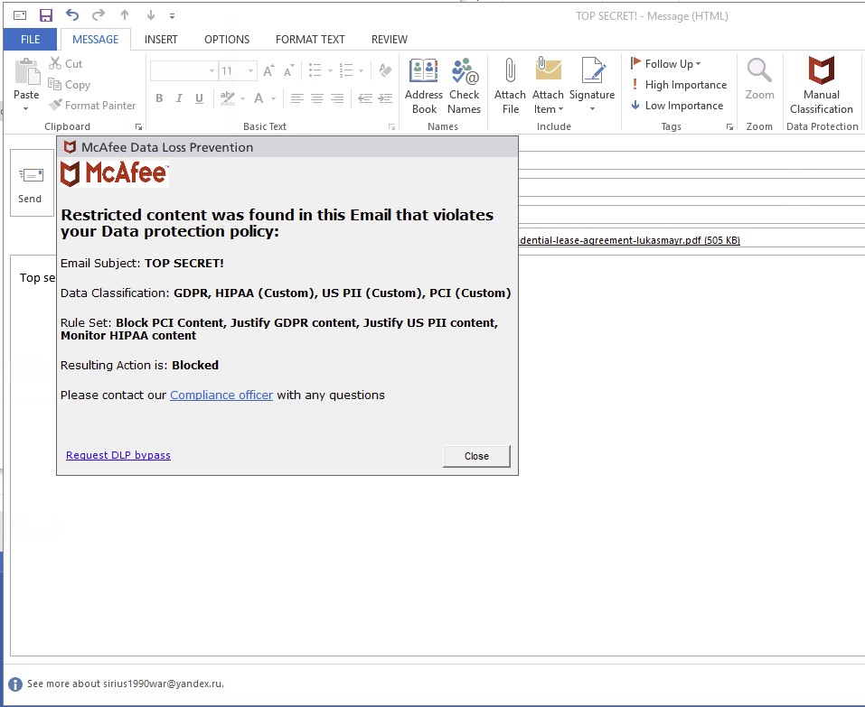Cut the selected text
This screenshot has height=707, width=865.
66,63
